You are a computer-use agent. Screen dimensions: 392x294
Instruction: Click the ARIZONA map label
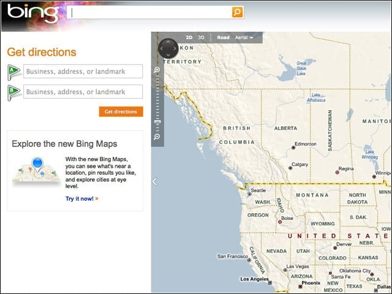[x=302, y=276]
